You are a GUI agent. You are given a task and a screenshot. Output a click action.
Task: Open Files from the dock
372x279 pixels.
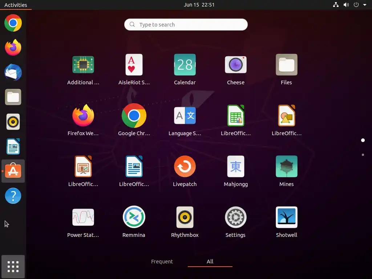13,97
